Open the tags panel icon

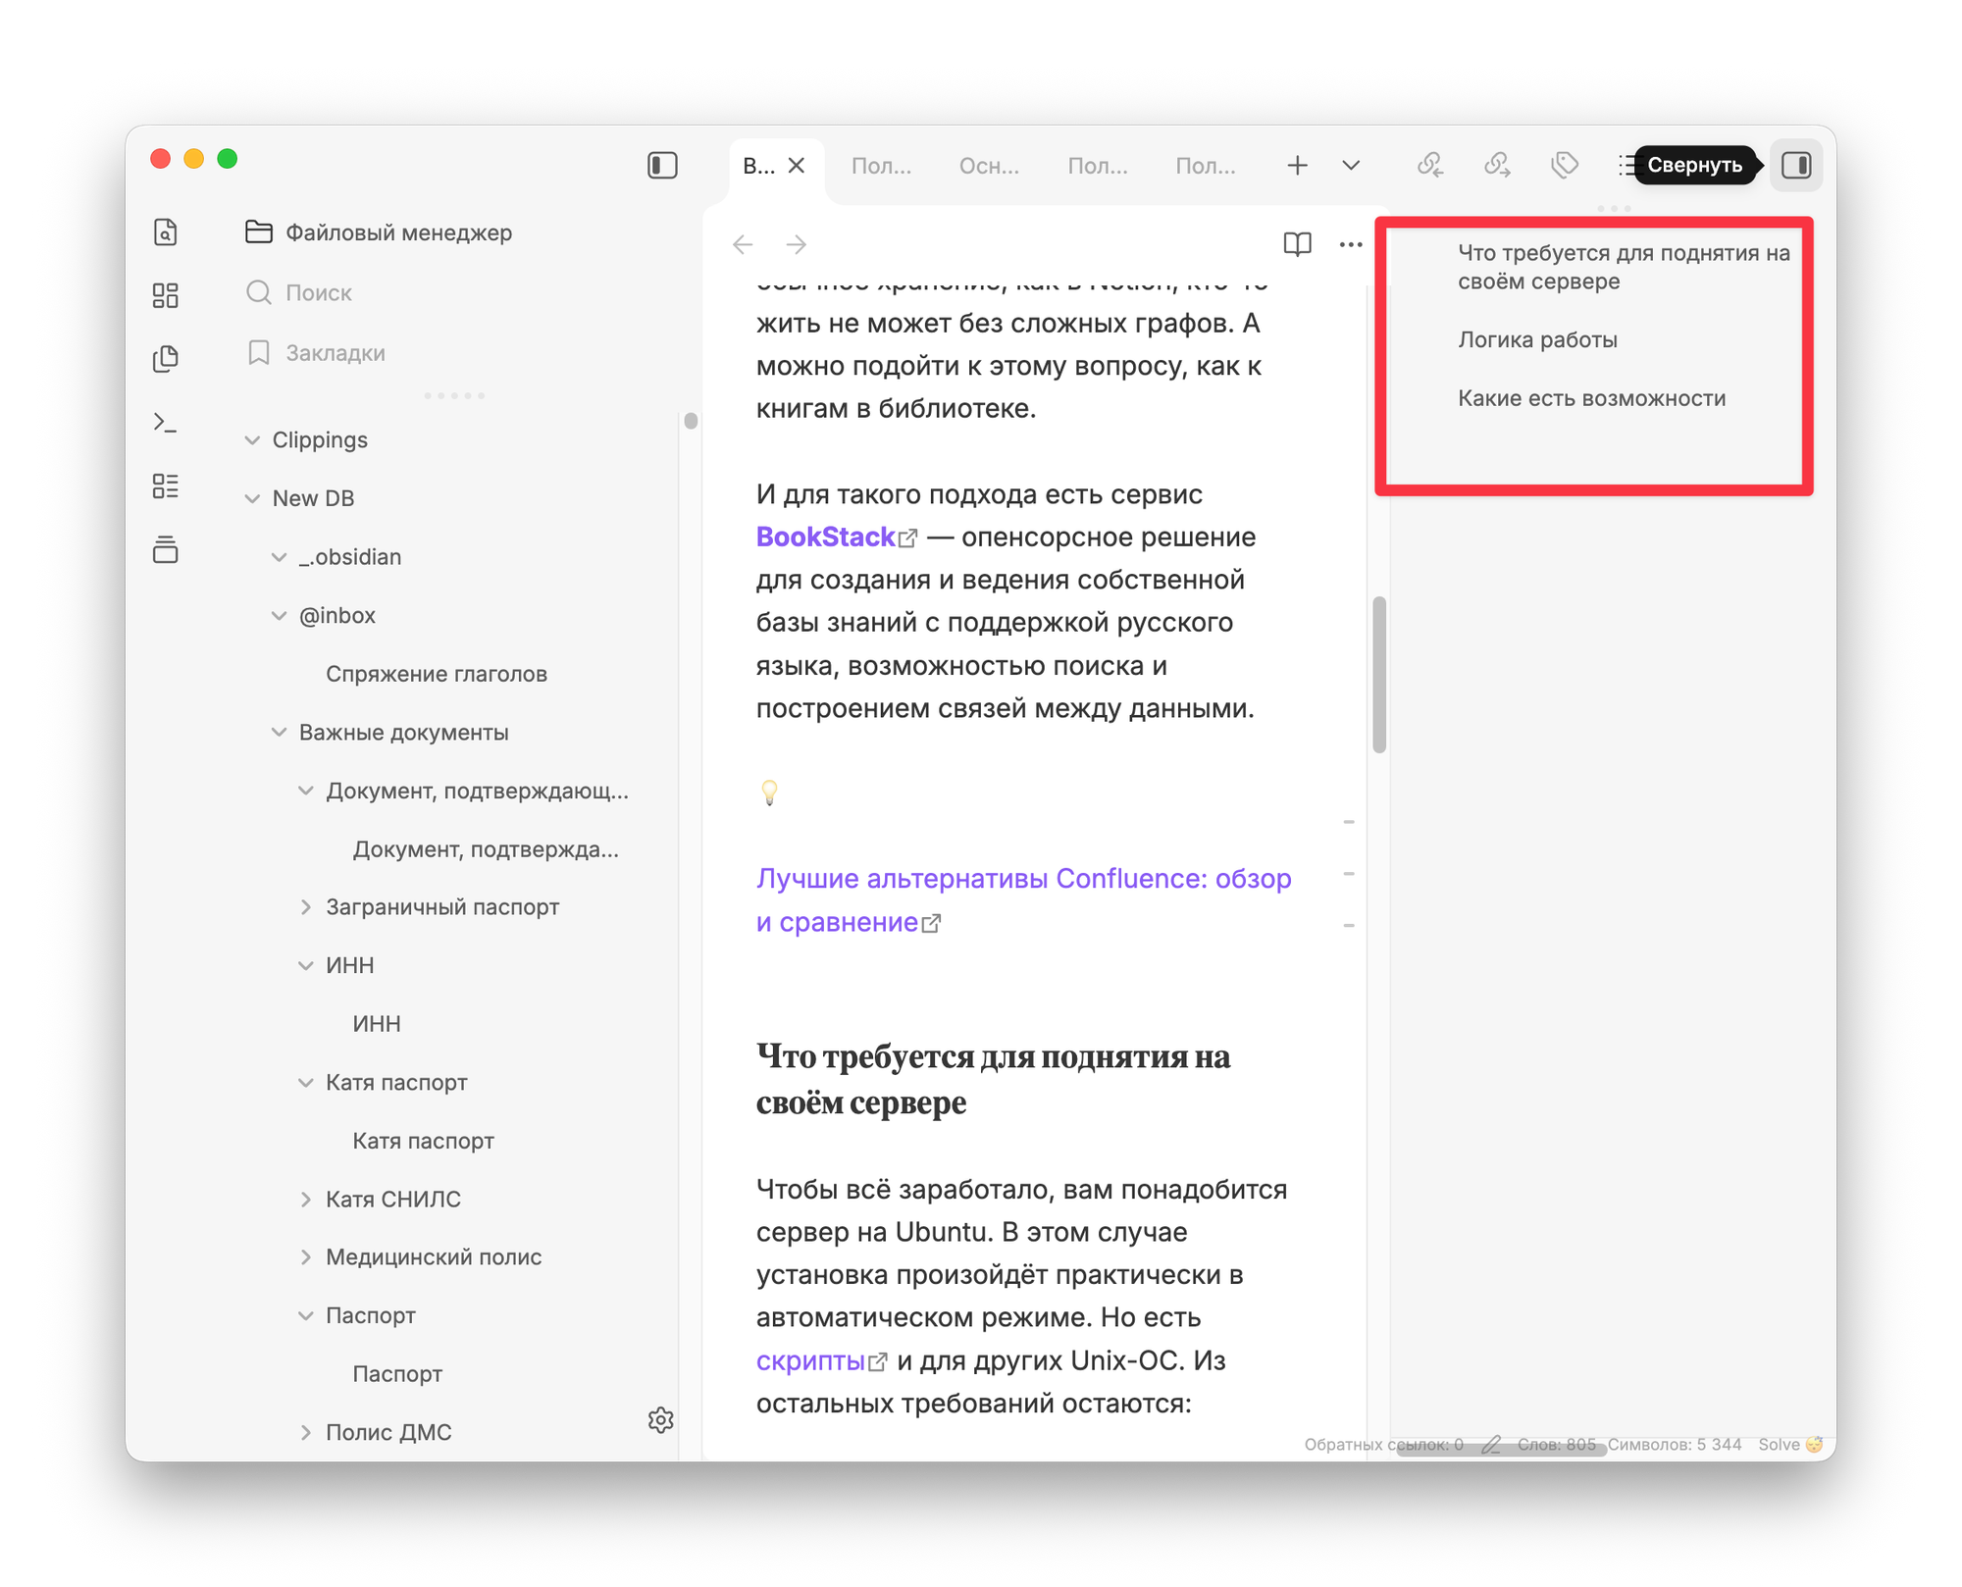(x=1564, y=165)
